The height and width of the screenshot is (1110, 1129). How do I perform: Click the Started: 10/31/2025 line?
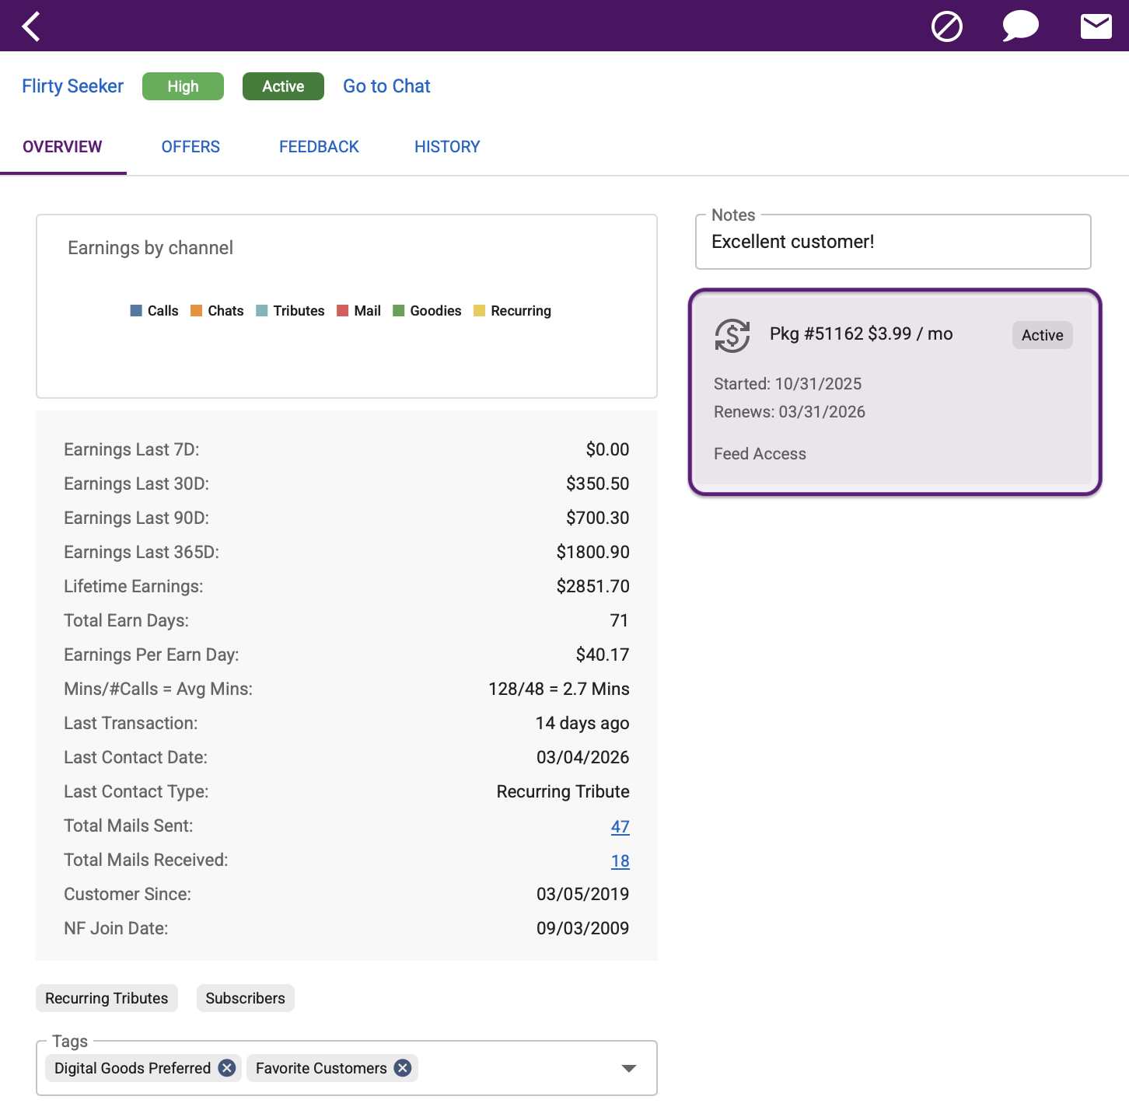pos(788,384)
